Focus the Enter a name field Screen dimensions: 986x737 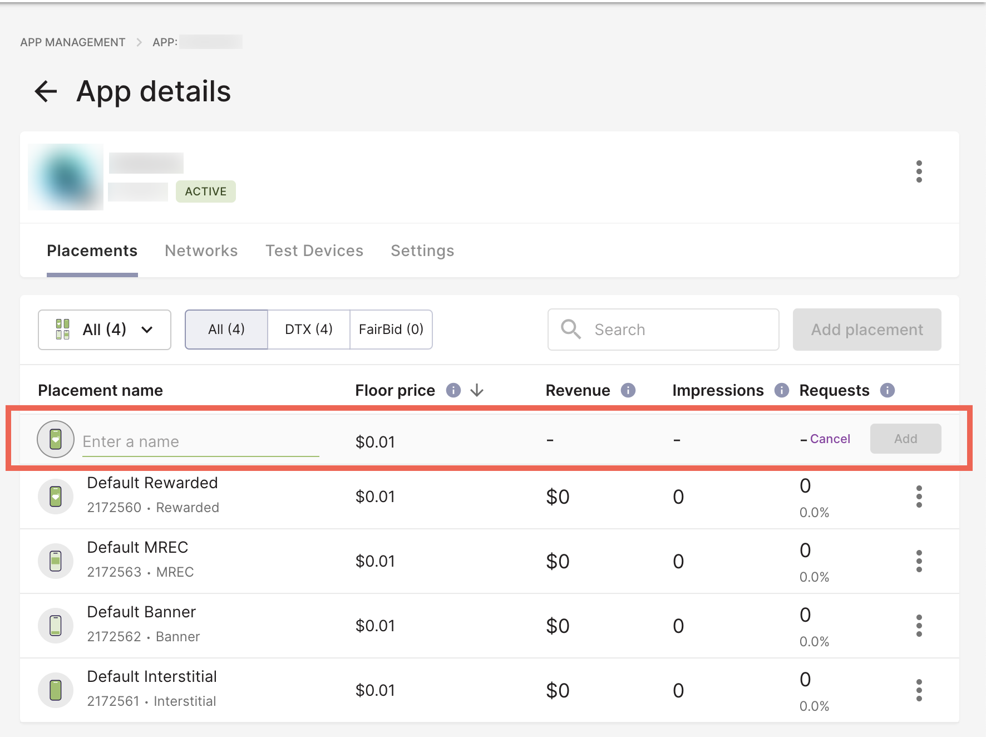click(x=200, y=441)
